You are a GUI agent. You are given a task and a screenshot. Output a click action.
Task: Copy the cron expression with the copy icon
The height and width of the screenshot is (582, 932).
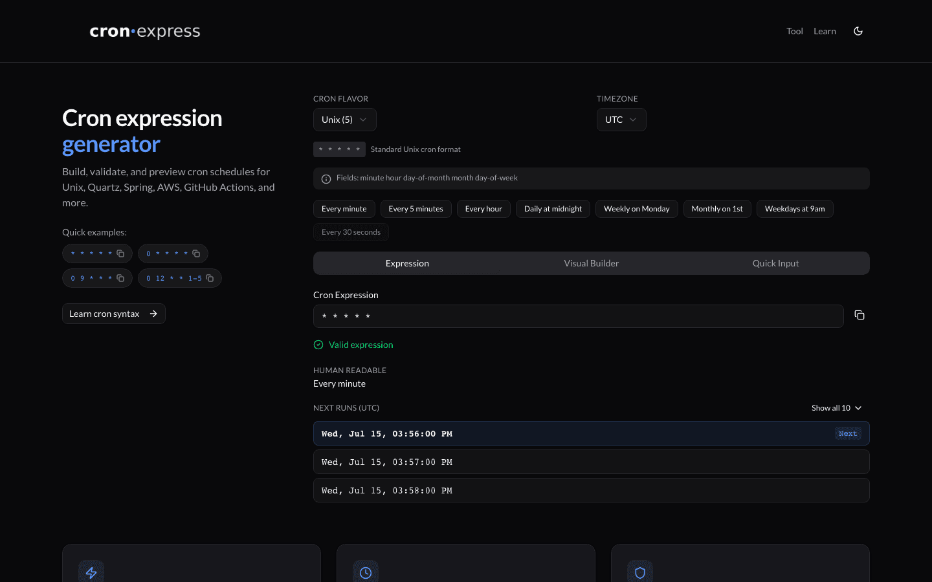(860, 315)
